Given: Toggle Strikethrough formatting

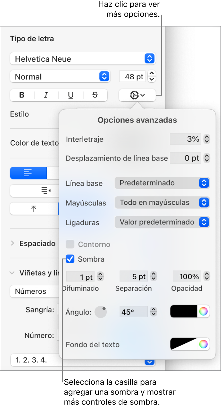Looking at the screenshot, I should [x=95, y=95].
